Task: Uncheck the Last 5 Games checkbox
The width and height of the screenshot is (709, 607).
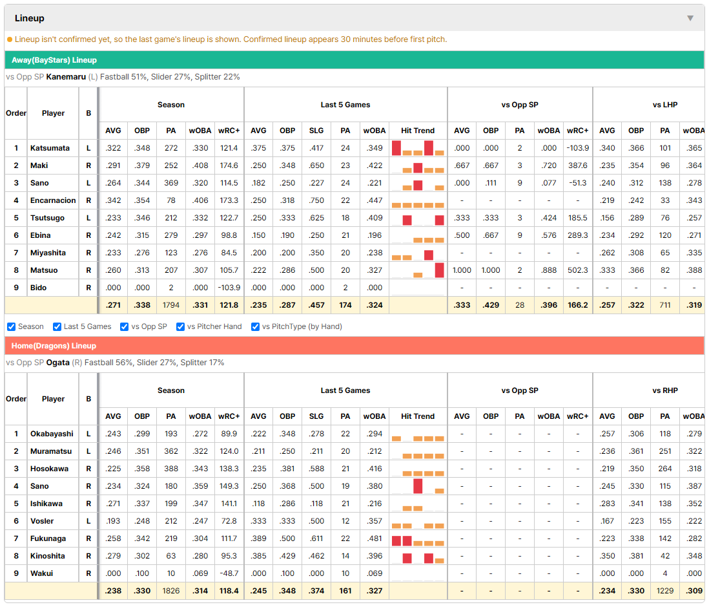Action: tap(57, 326)
